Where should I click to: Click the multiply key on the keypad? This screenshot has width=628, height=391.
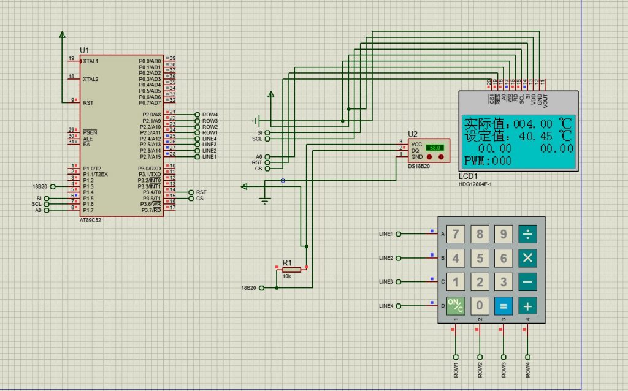pyautogui.click(x=527, y=257)
